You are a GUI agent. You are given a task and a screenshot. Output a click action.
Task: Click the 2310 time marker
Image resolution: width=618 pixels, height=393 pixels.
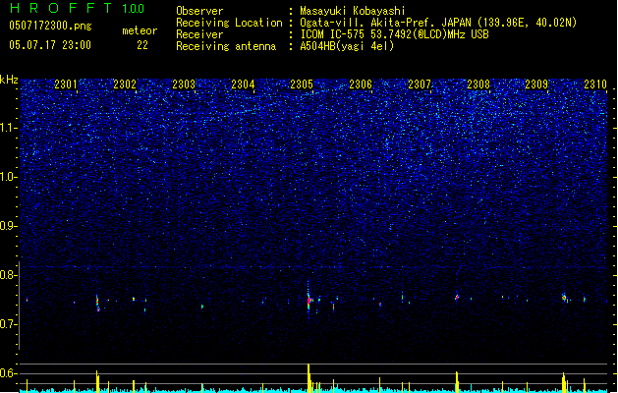pyautogui.click(x=595, y=84)
